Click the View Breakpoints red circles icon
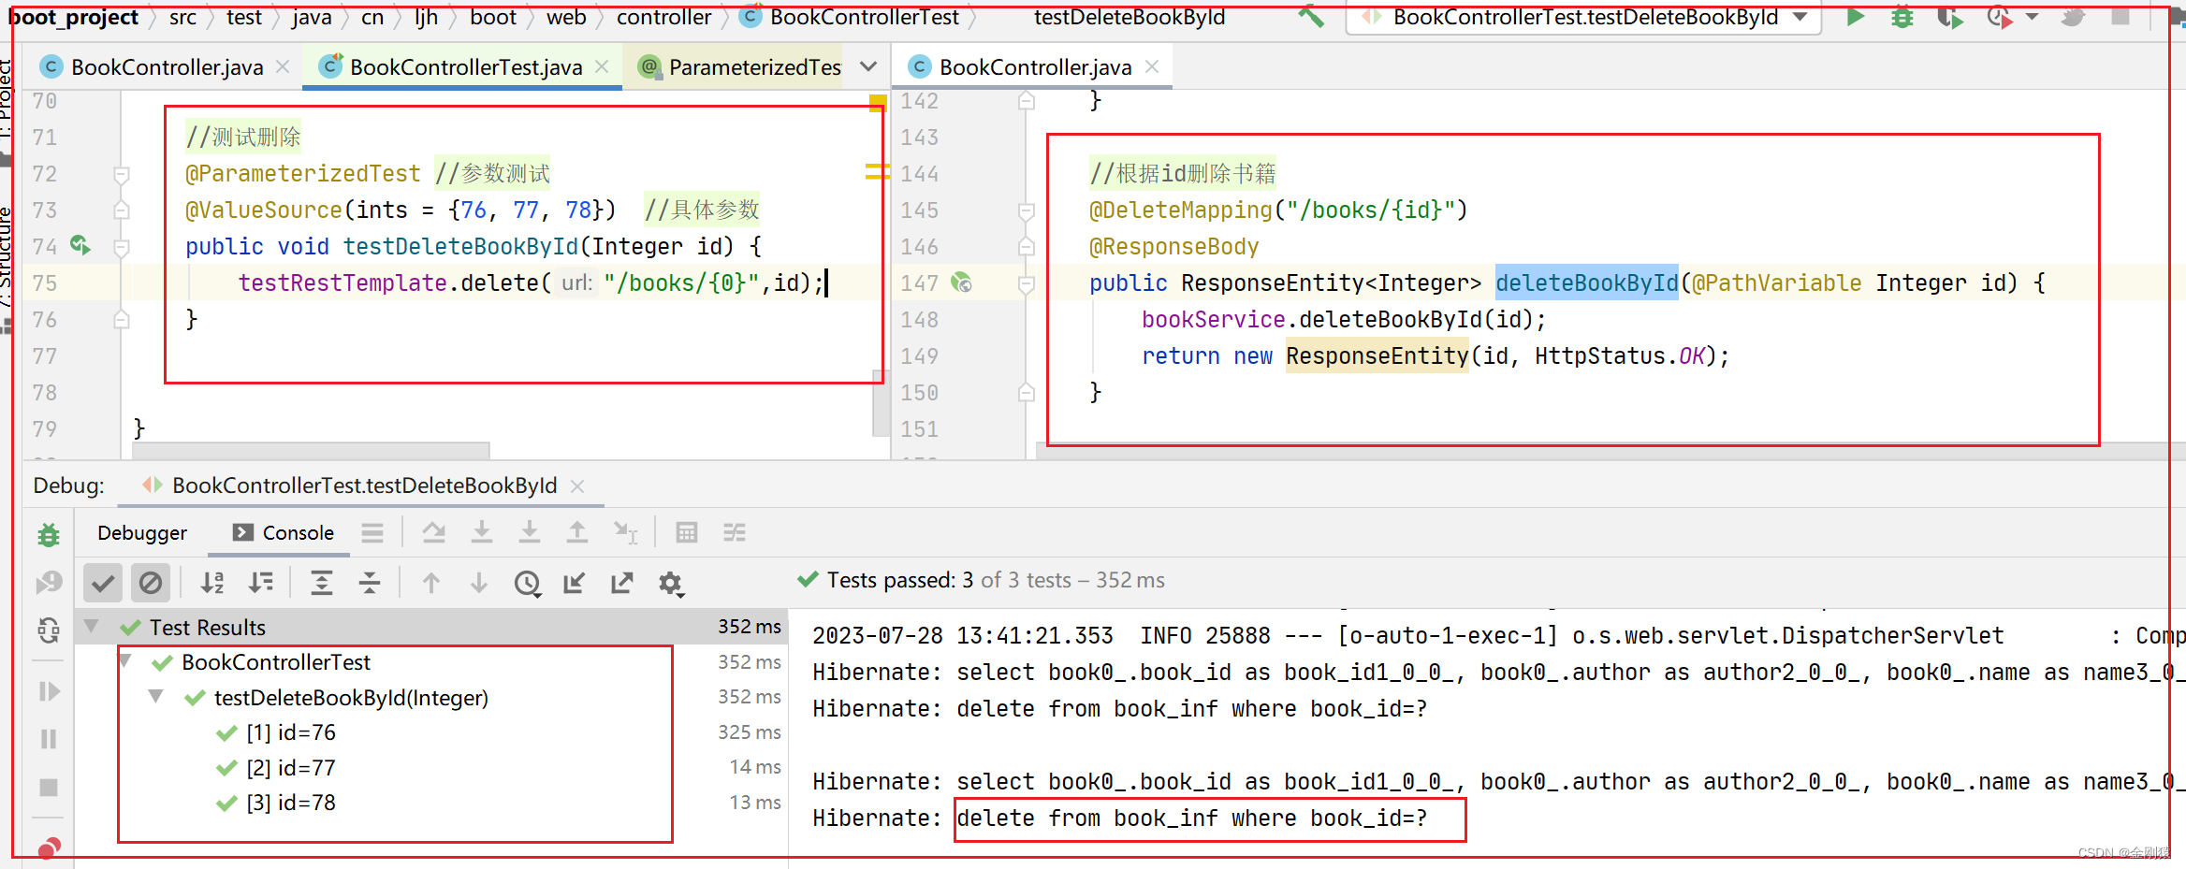 pyautogui.click(x=49, y=847)
